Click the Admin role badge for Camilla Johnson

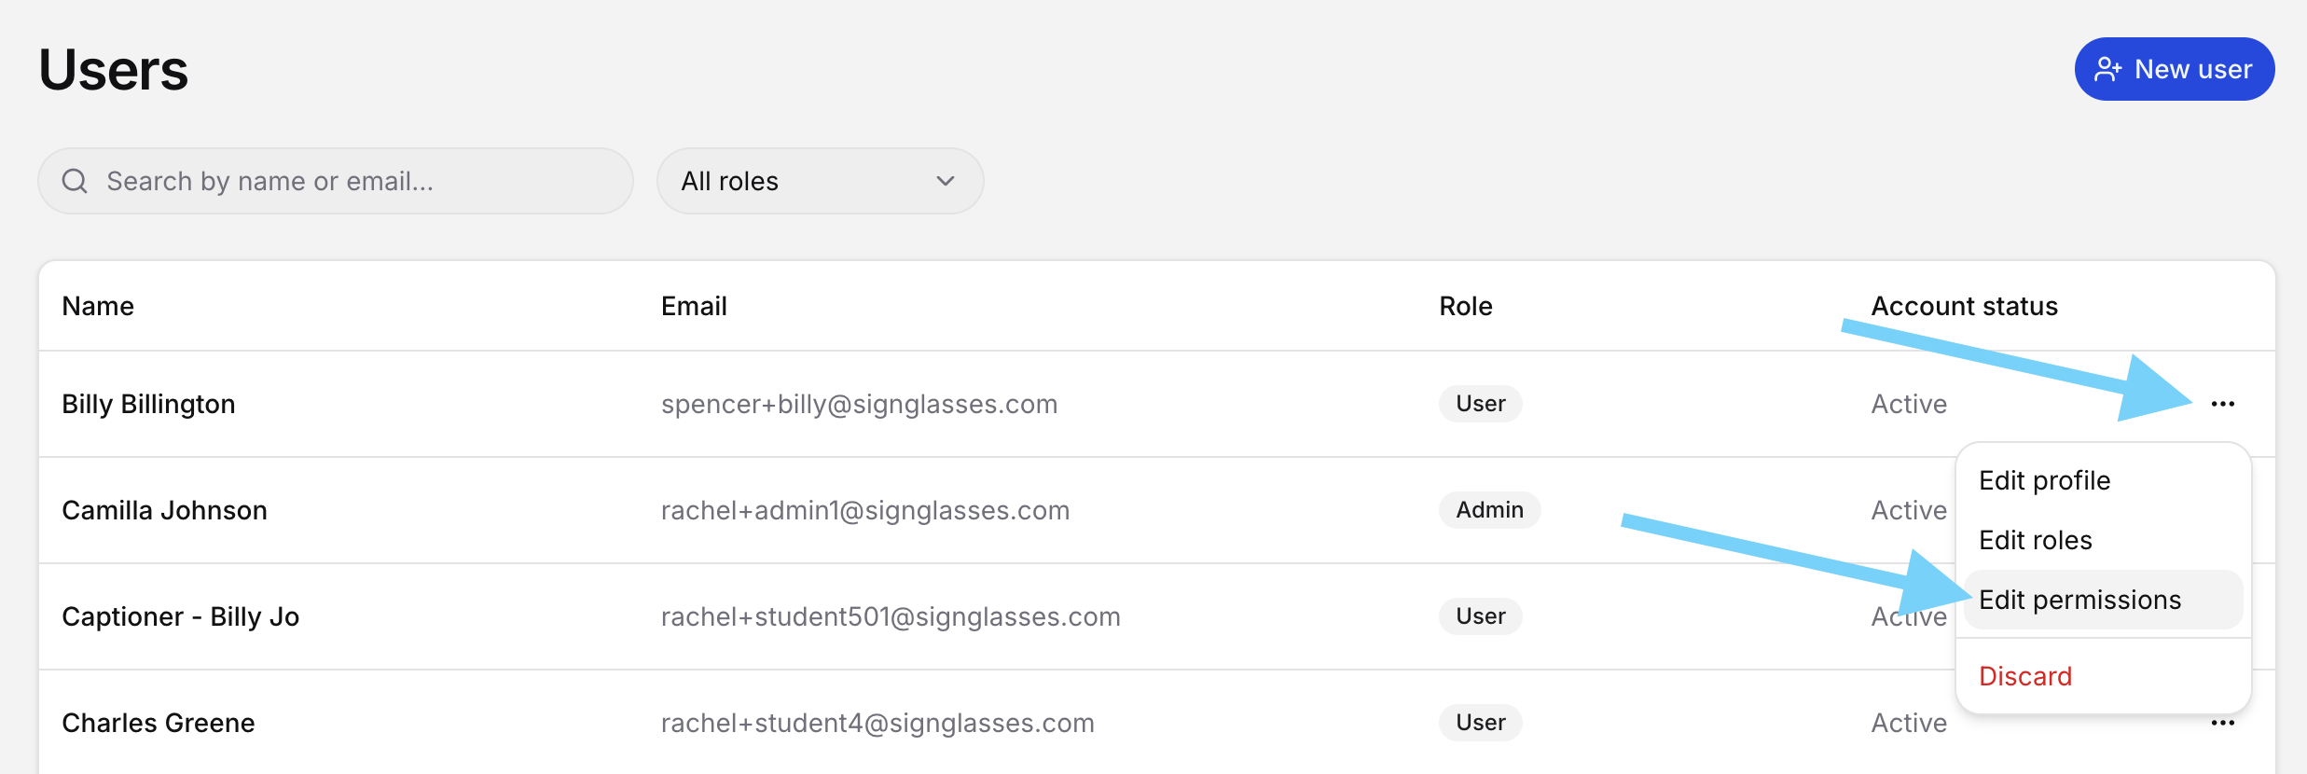tap(1489, 510)
